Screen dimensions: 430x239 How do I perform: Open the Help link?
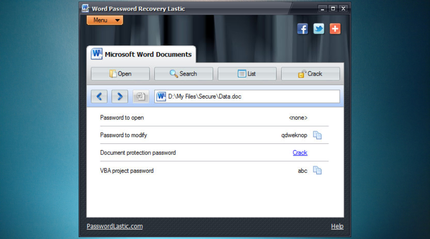coord(337,226)
